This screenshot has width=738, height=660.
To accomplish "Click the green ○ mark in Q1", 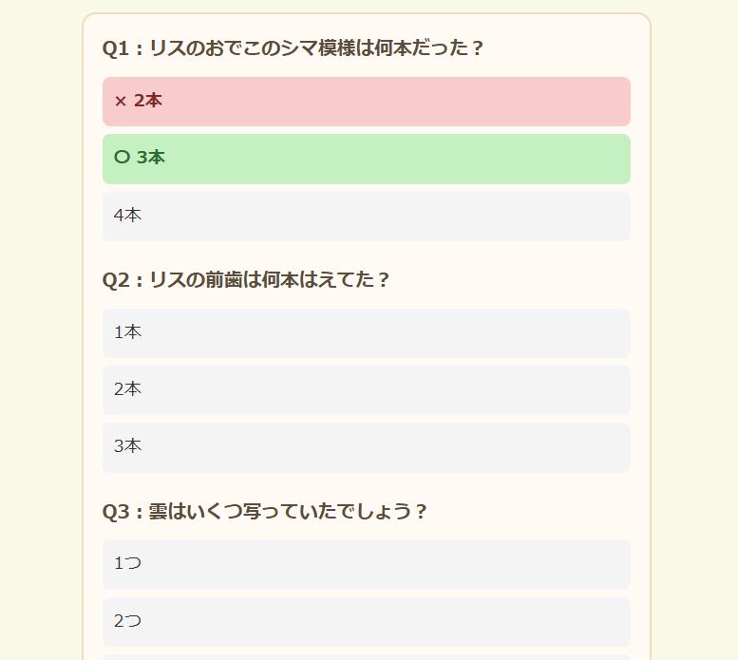I will tap(122, 157).
